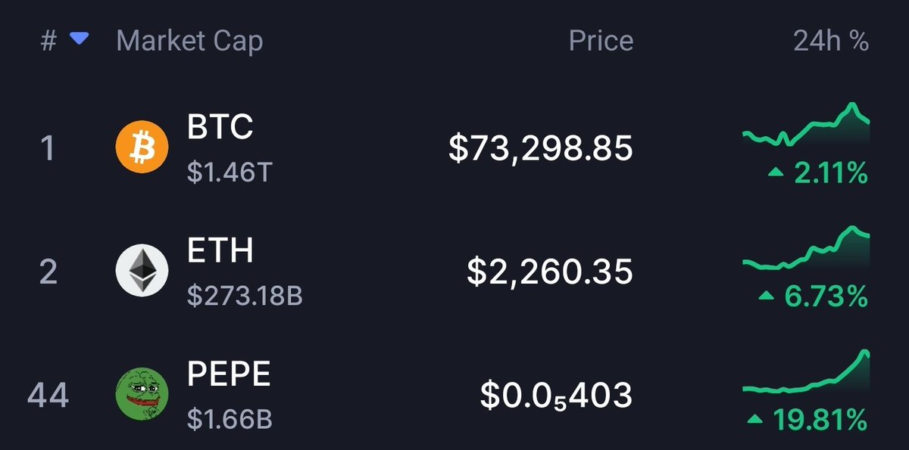Click Ethereum price $2,260.35
Viewport: 909px width, 450px height.
549,272
